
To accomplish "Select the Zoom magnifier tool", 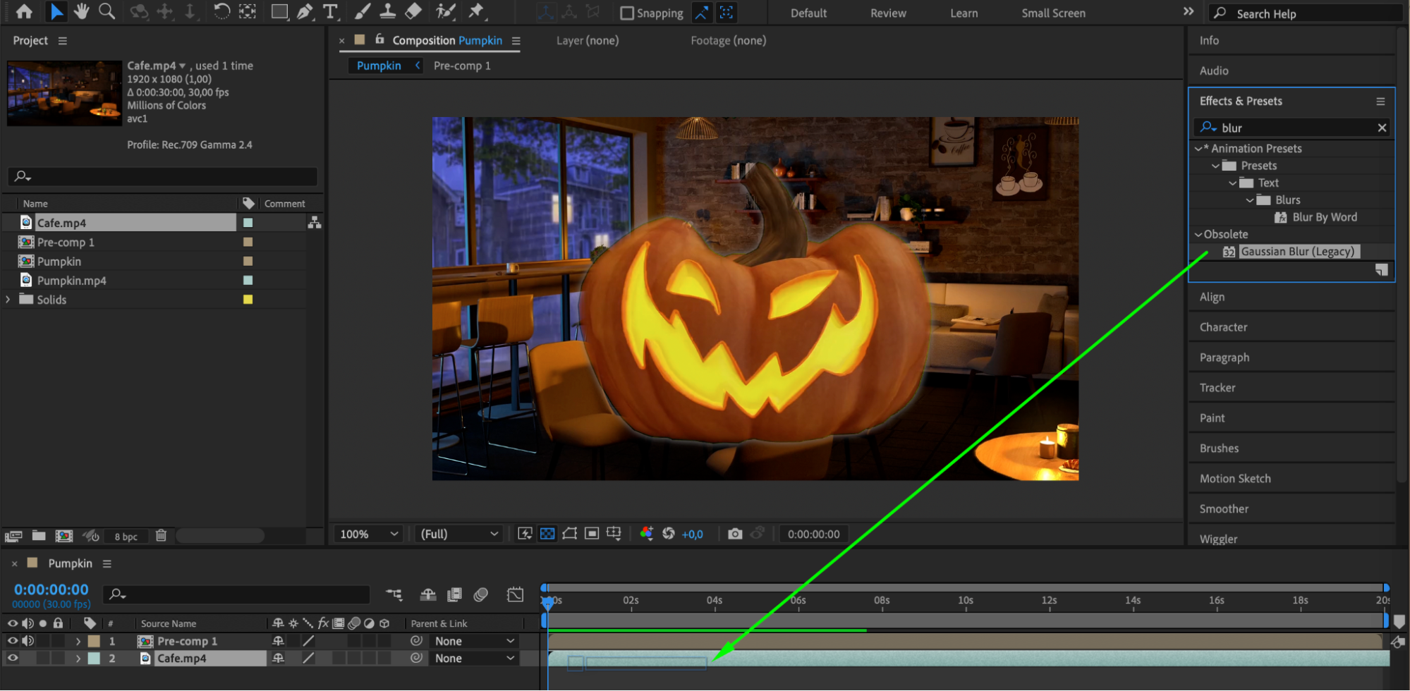I will coord(107,11).
